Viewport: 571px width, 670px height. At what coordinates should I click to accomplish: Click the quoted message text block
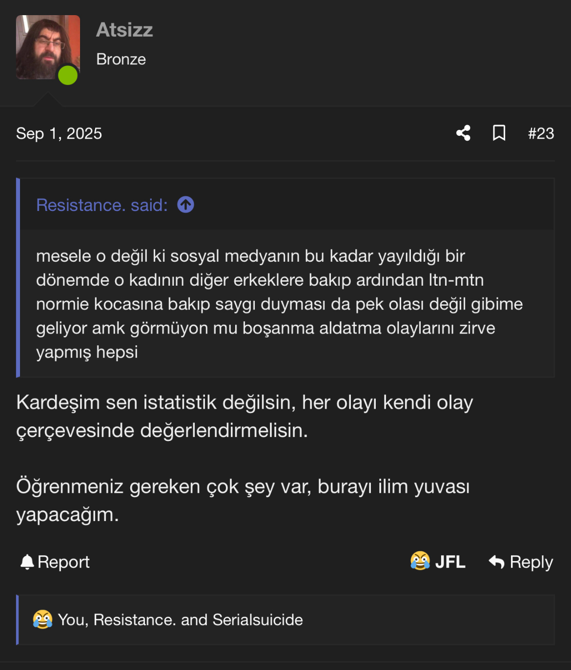click(x=279, y=304)
